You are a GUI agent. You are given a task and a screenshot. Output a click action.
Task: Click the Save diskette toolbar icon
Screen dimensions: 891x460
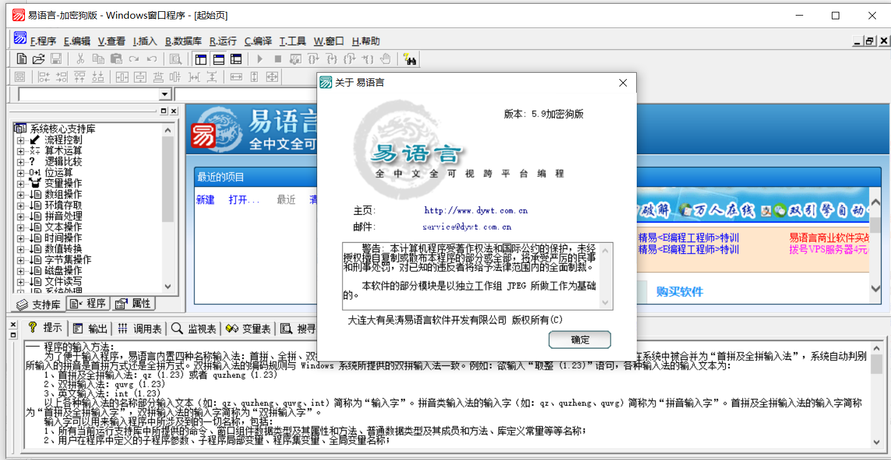click(x=56, y=59)
